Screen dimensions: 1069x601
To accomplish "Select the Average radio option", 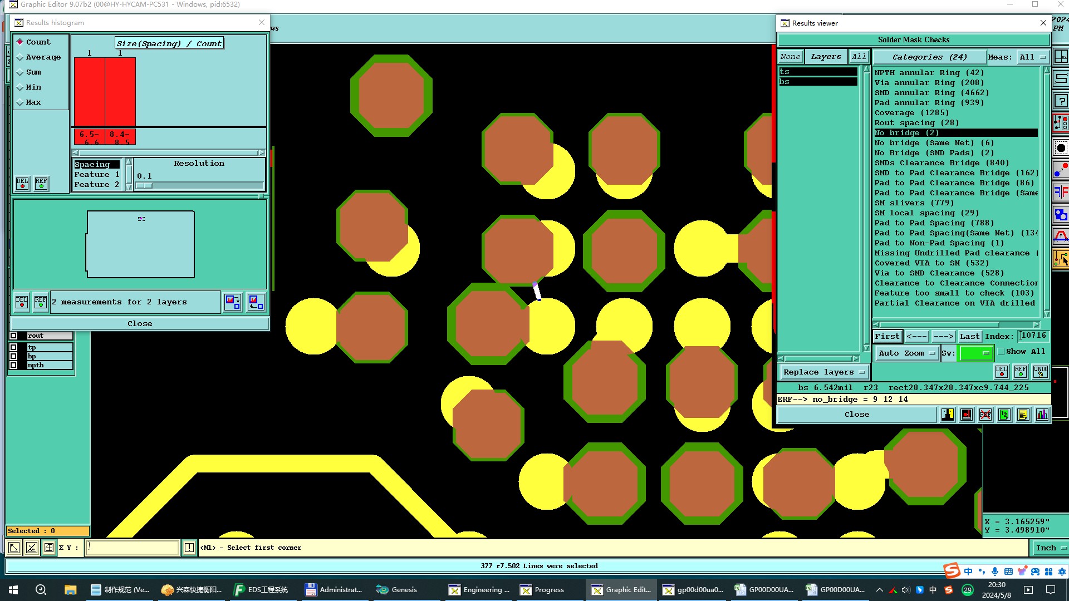I will click(20, 57).
